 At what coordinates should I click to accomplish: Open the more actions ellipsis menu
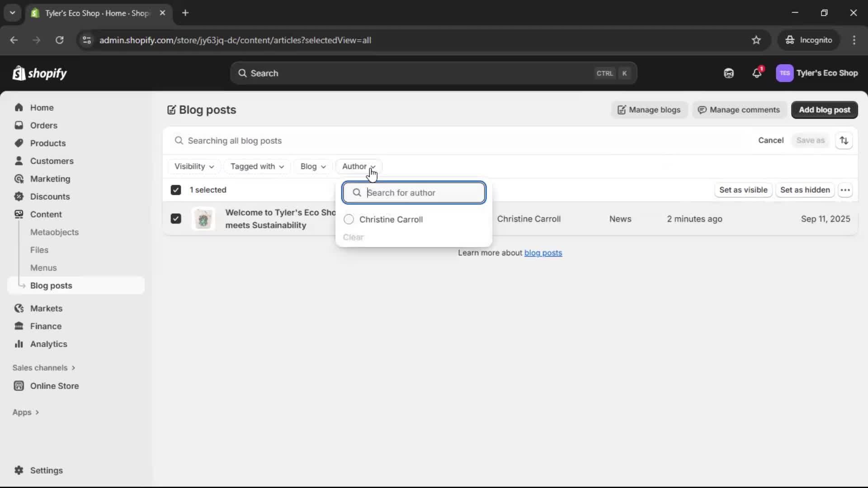click(846, 190)
